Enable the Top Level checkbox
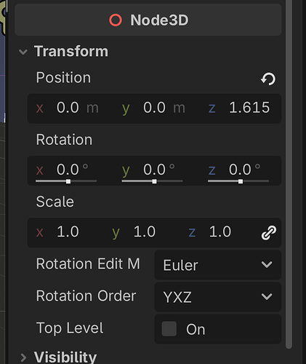Screen dimensions: 306x364 (169, 329)
